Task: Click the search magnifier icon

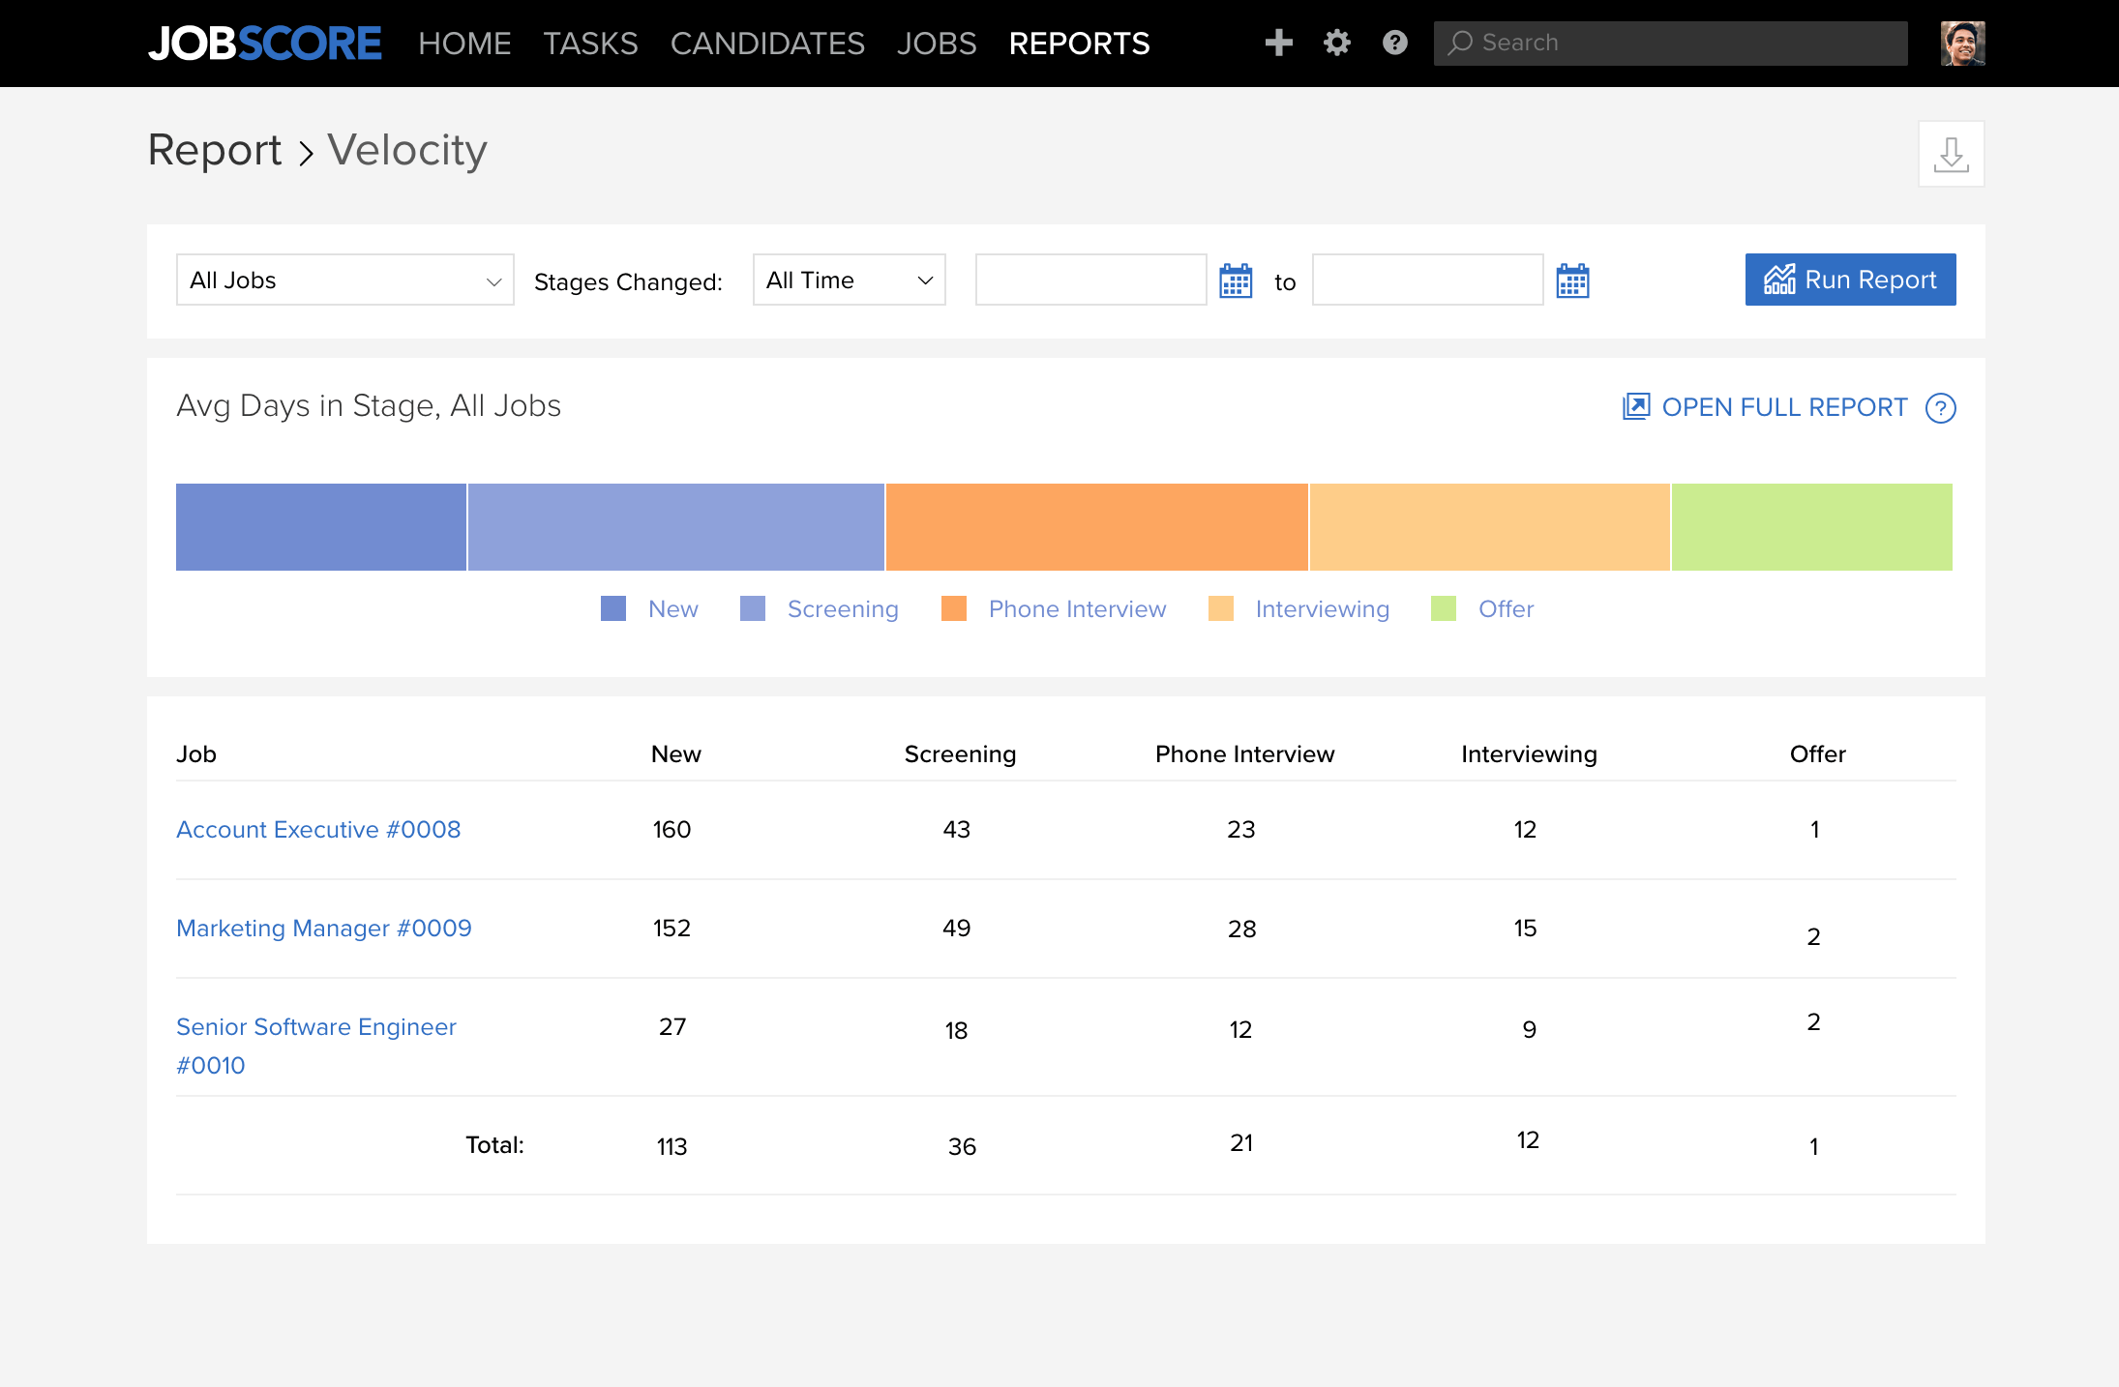Action: pos(1459,43)
